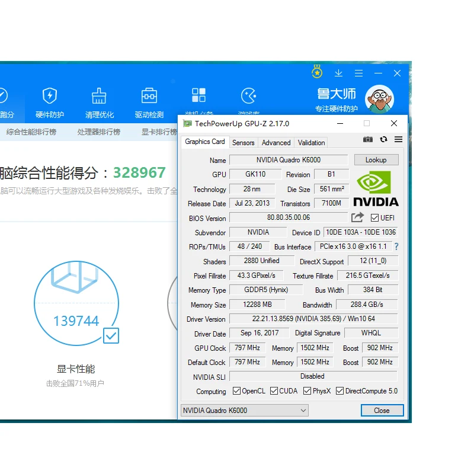Click the download arrow icon in Ludashi
Image resolution: width=474 pixels, height=474 pixels.
pos(338,73)
